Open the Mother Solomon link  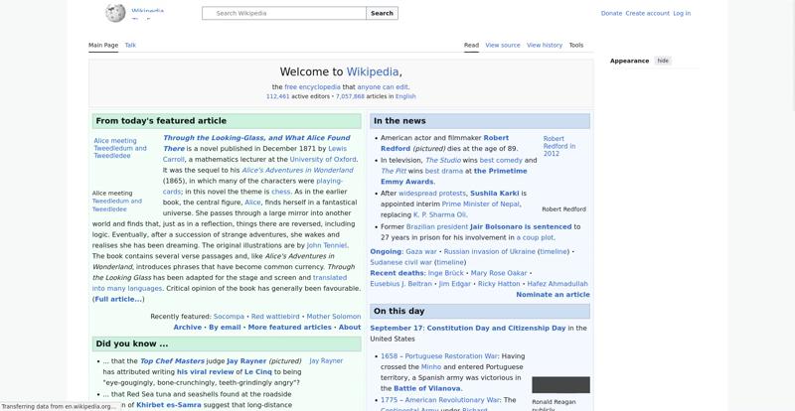334,317
